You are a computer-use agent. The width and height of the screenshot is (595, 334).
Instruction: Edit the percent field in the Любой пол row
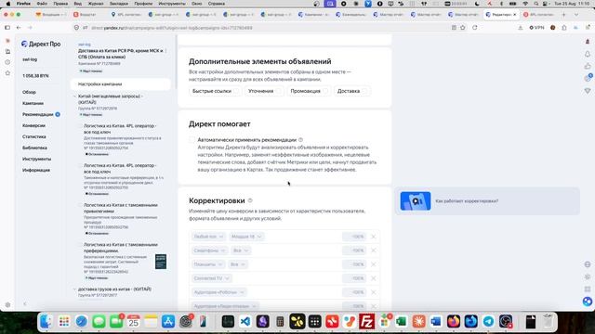click(x=354, y=237)
